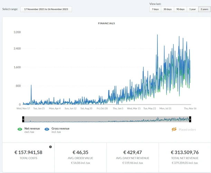Click the Avg. Daily Net Revenue card

click(x=133, y=154)
